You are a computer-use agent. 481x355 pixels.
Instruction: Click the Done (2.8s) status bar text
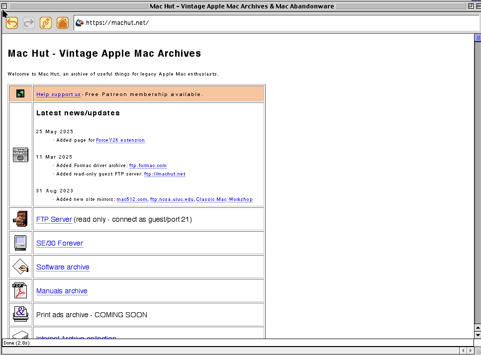pos(16,343)
